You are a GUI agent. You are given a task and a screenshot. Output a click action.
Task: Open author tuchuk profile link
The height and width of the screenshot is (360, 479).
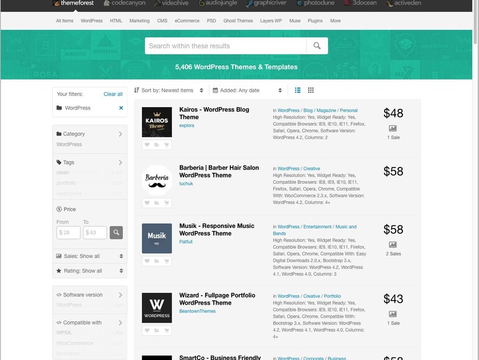click(x=186, y=184)
